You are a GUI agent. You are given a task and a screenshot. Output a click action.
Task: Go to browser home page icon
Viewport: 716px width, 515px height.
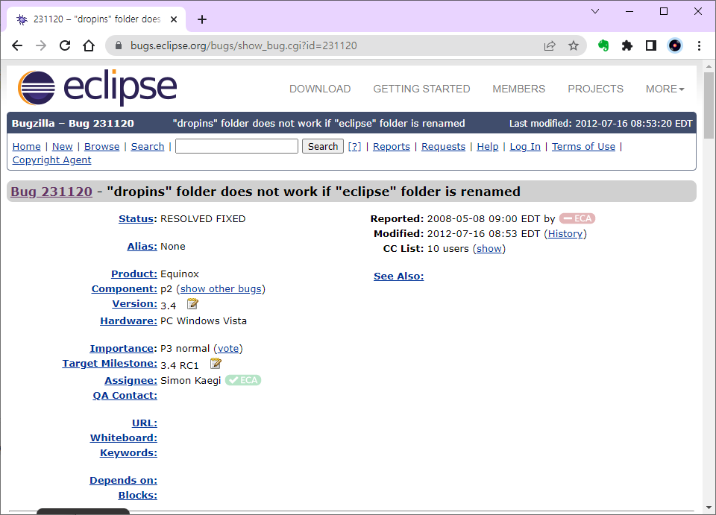click(89, 45)
